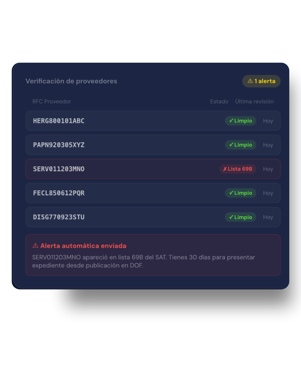Click the Limpio status for PAPN920305XYZ

tap(241, 145)
